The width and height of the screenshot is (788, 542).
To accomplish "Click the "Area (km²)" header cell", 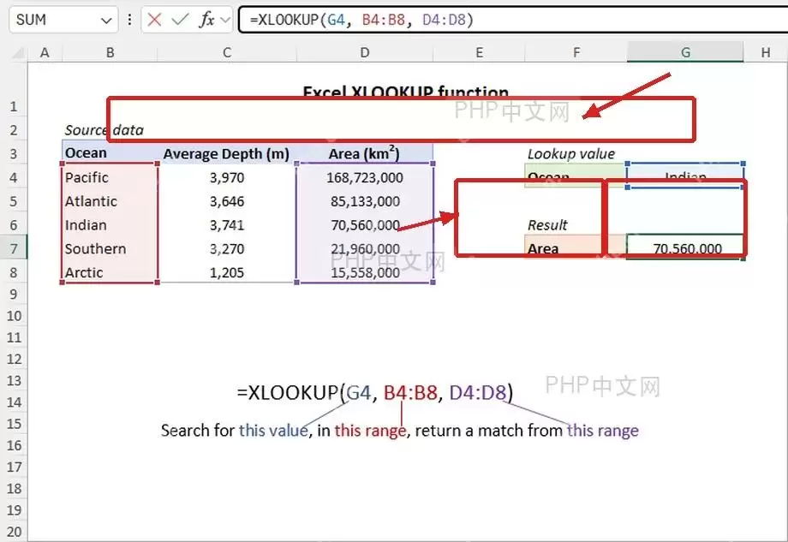I will point(365,152).
